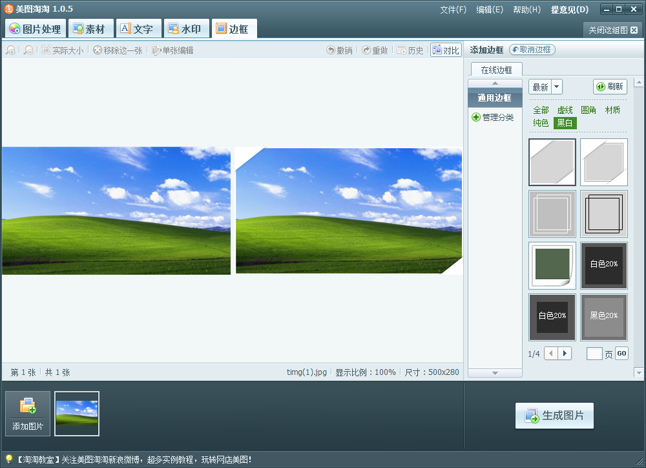Click the 重做 redo button
The width and height of the screenshot is (646, 468).
(x=375, y=50)
